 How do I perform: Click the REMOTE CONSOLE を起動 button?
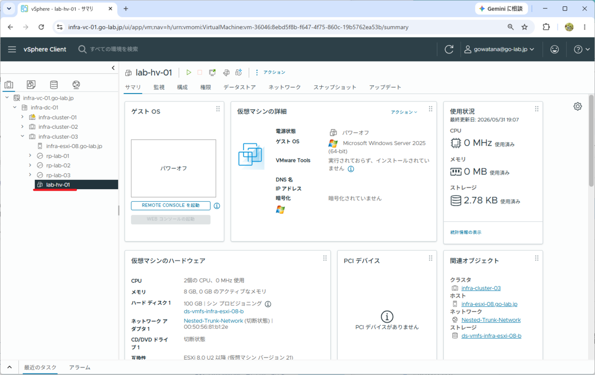pyautogui.click(x=171, y=206)
